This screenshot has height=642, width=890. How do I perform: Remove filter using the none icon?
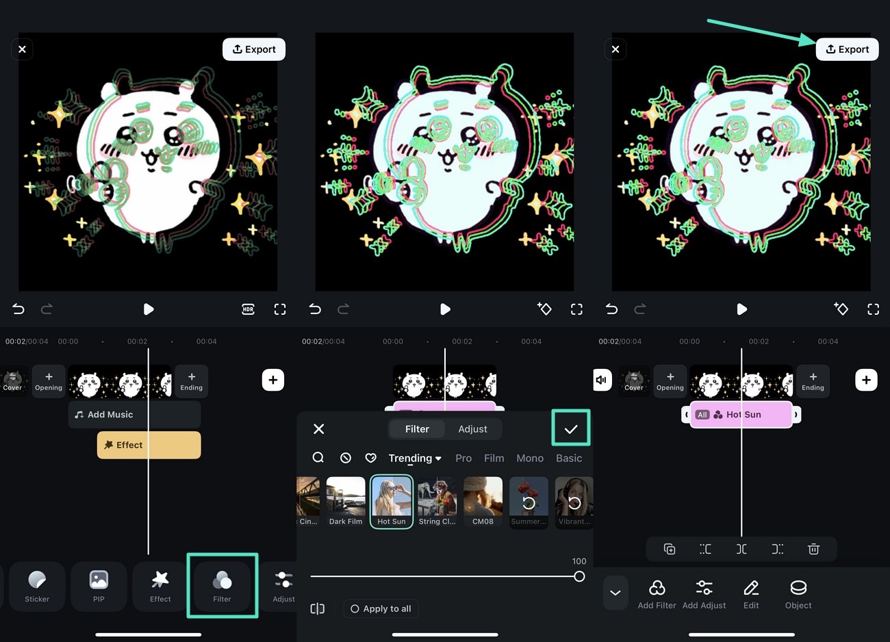point(346,458)
